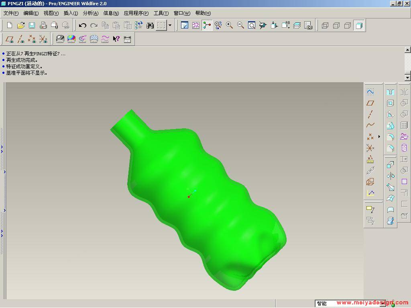Open the 分析(A) menu

point(91,13)
